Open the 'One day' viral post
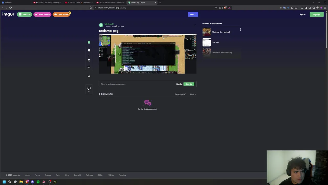 (x=221, y=42)
